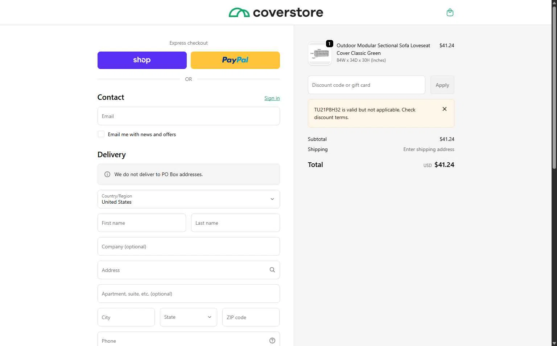557x346 pixels.
Task: Open the Country/Region dropdown
Action: (x=189, y=199)
